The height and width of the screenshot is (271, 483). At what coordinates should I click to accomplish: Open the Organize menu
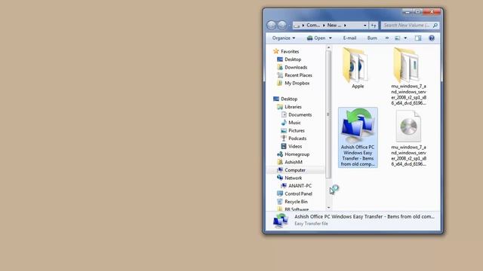point(284,38)
